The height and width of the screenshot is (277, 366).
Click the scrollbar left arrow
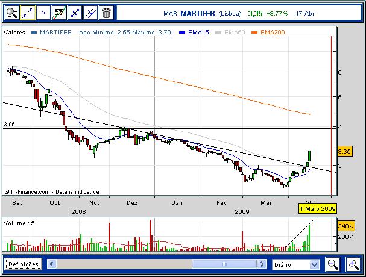click(x=52, y=264)
